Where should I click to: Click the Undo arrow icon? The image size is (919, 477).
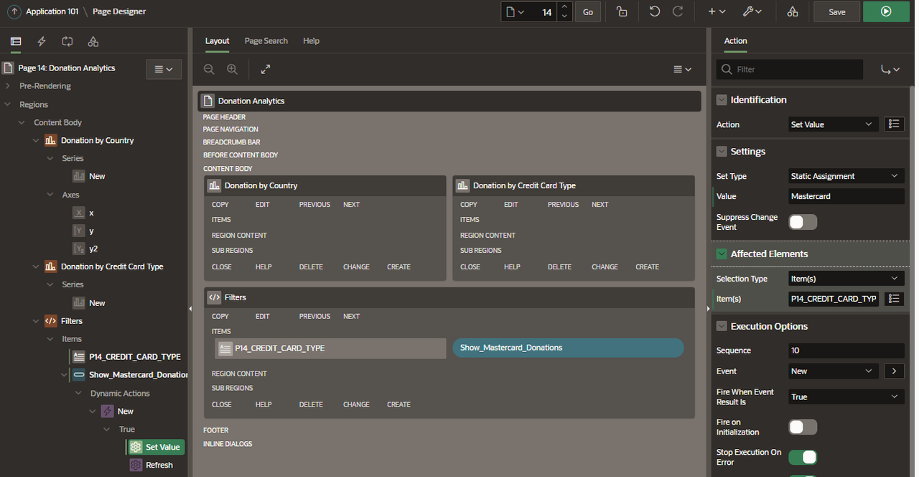(655, 11)
